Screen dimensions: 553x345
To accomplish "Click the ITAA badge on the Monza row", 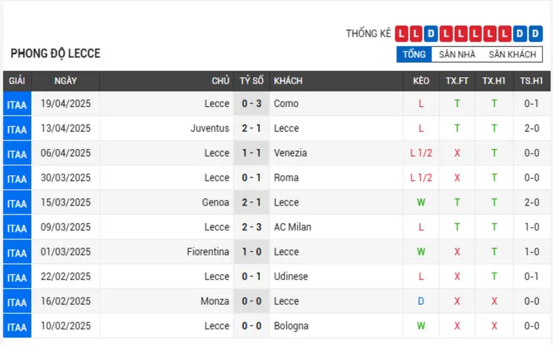I will [x=17, y=302].
